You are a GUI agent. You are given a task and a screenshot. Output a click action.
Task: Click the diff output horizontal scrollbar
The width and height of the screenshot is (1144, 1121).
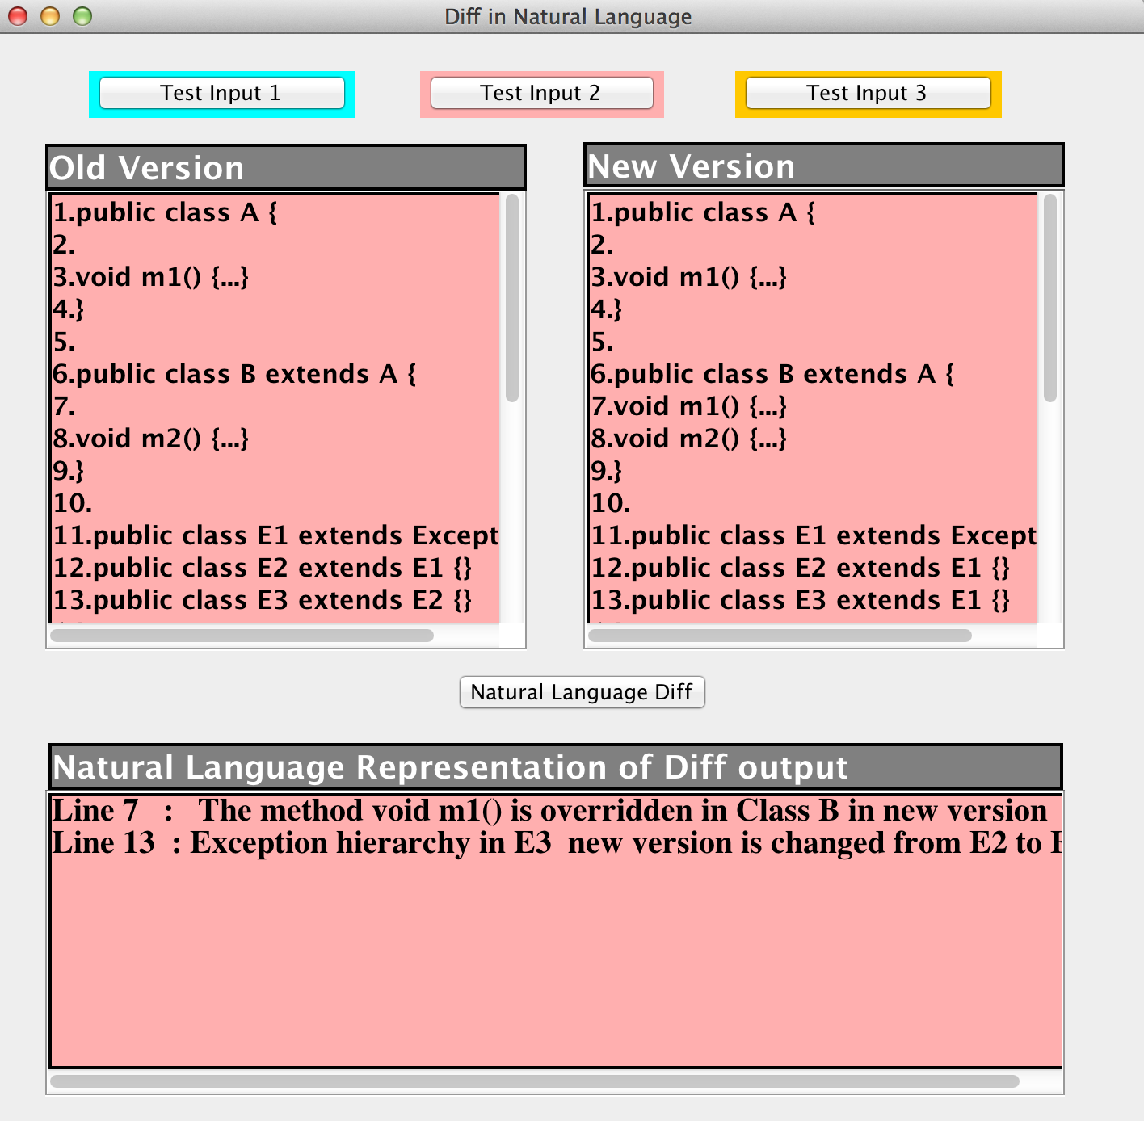534,1081
